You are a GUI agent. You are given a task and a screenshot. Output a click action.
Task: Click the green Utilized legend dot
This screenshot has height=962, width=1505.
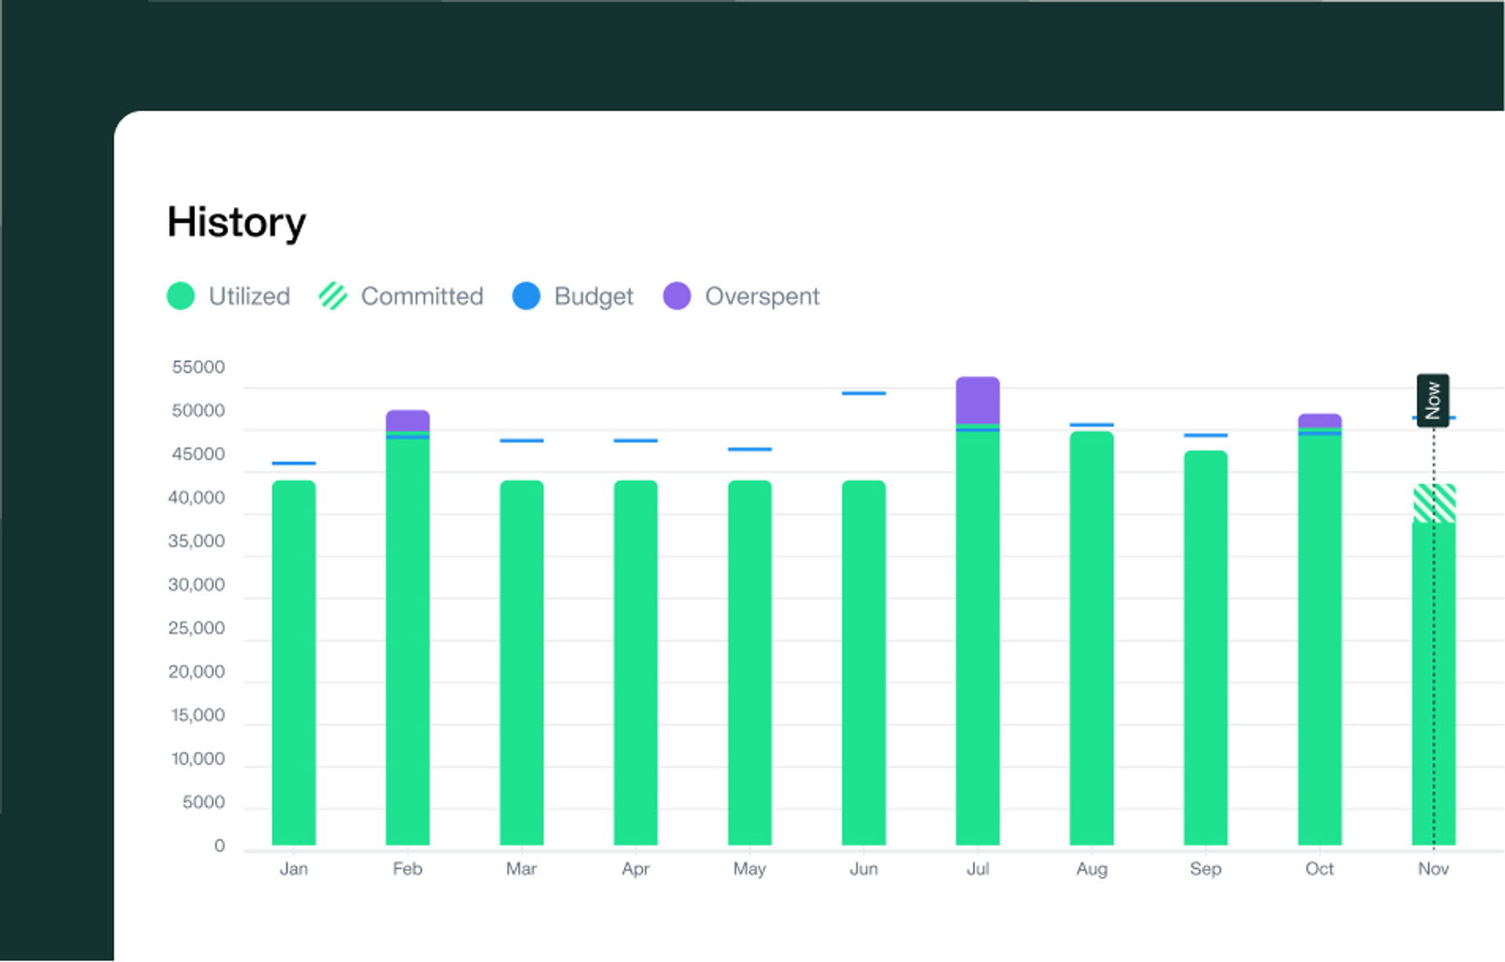[x=181, y=296]
